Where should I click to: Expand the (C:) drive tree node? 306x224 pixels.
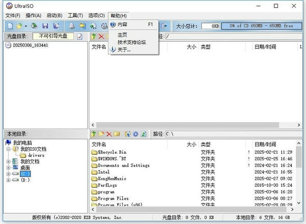coord(8,174)
